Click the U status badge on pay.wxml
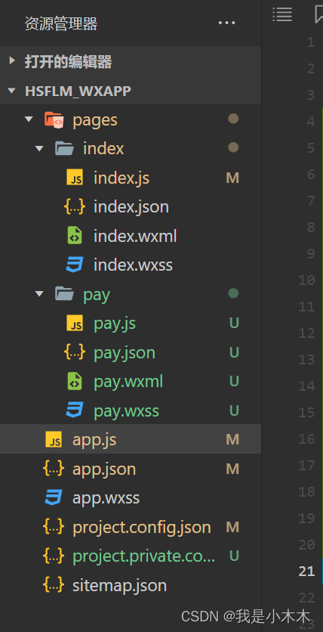The image size is (323, 632). click(234, 381)
